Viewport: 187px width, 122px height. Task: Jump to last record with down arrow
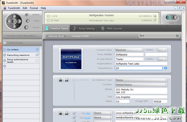(14, 27)
